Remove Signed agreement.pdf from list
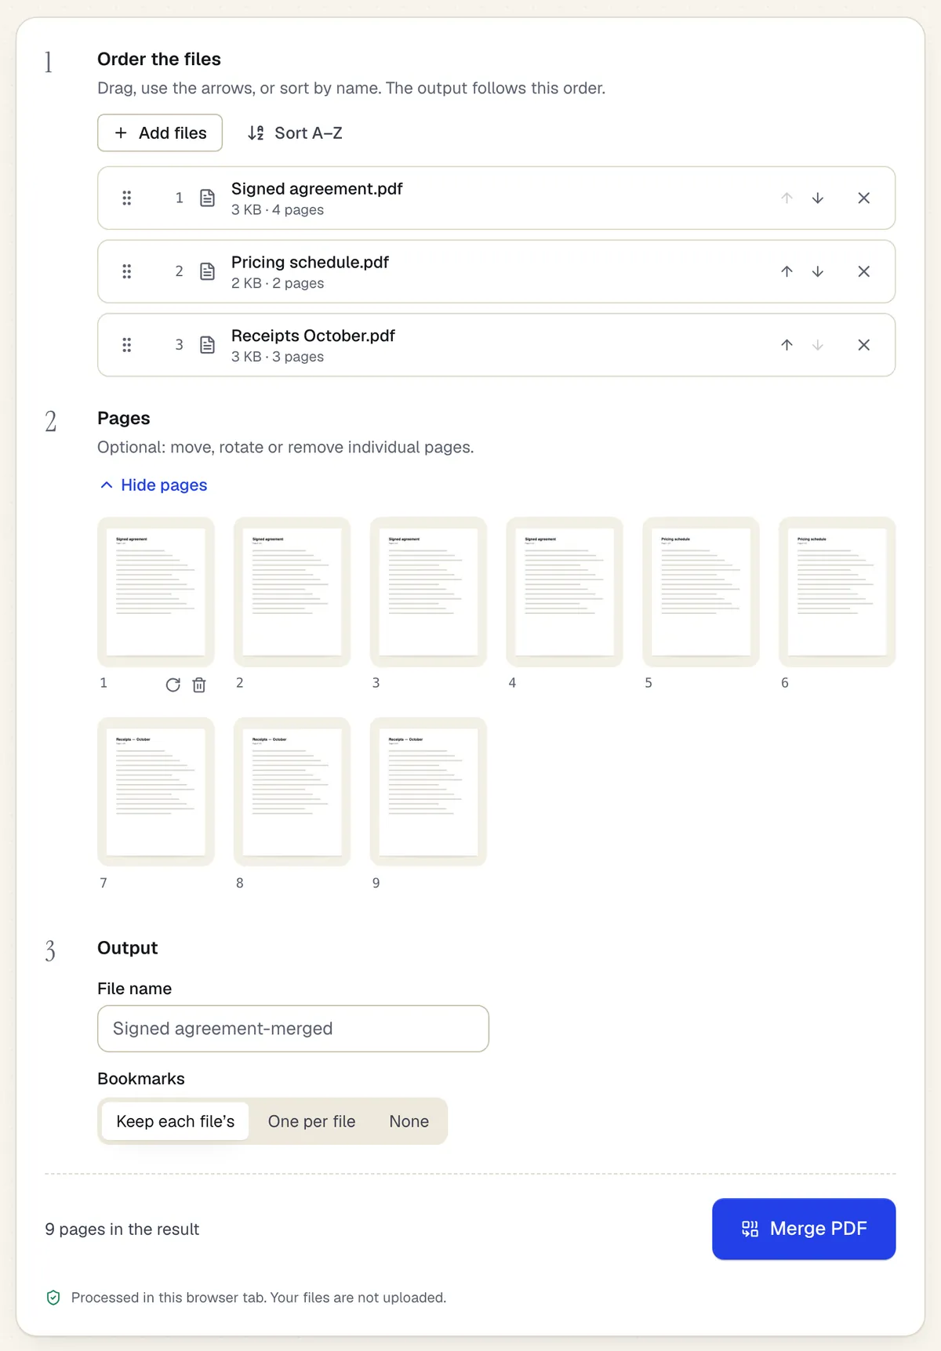 click(863, 198)
